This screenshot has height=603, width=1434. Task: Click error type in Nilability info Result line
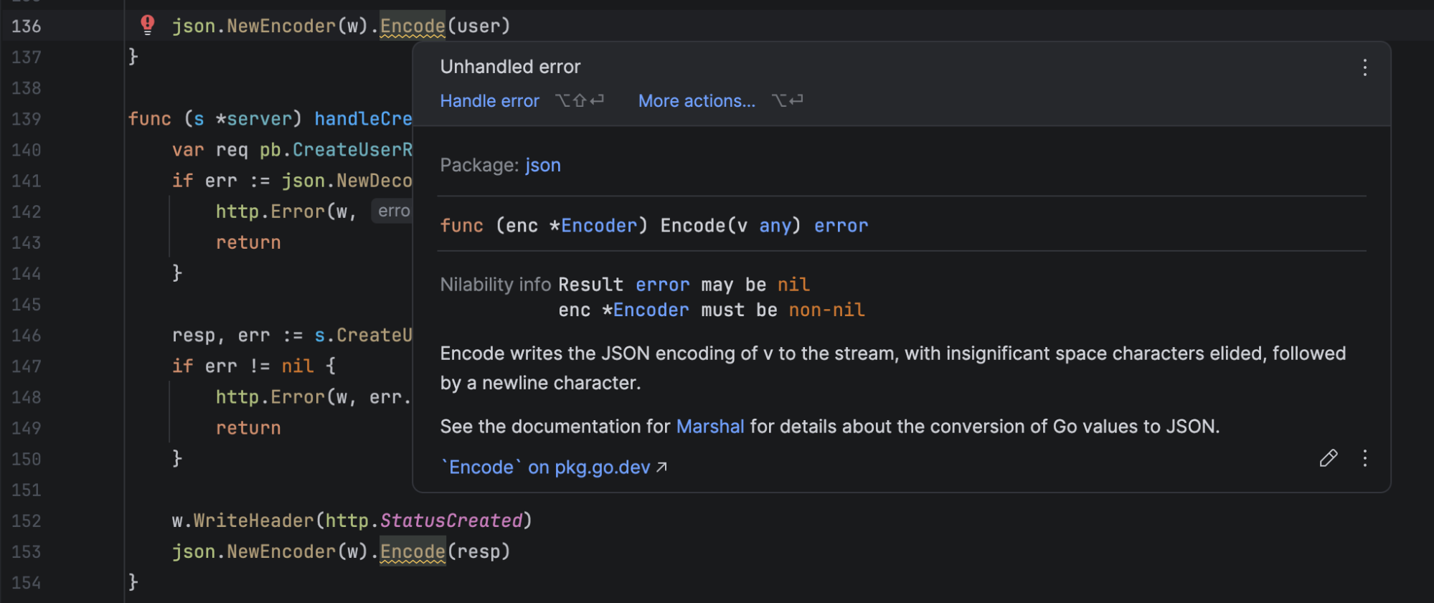tap(662, 285)
